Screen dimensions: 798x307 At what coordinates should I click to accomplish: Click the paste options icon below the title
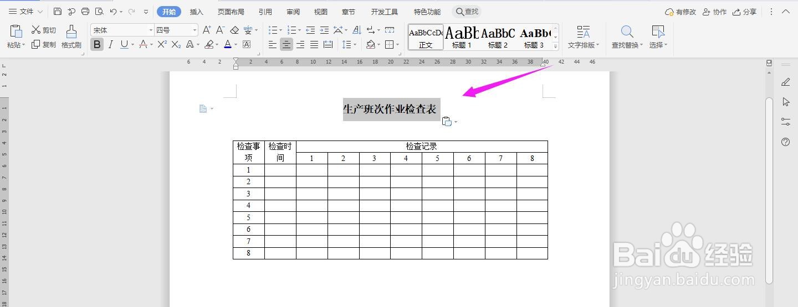(x=447, y=122)
